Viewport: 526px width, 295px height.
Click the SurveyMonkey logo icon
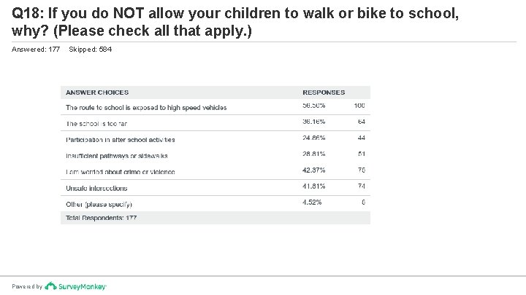click(x=49, y=286)
